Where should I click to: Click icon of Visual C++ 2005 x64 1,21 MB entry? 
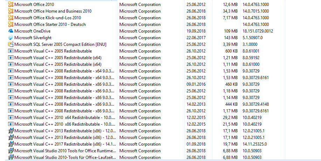pos(11,57)
